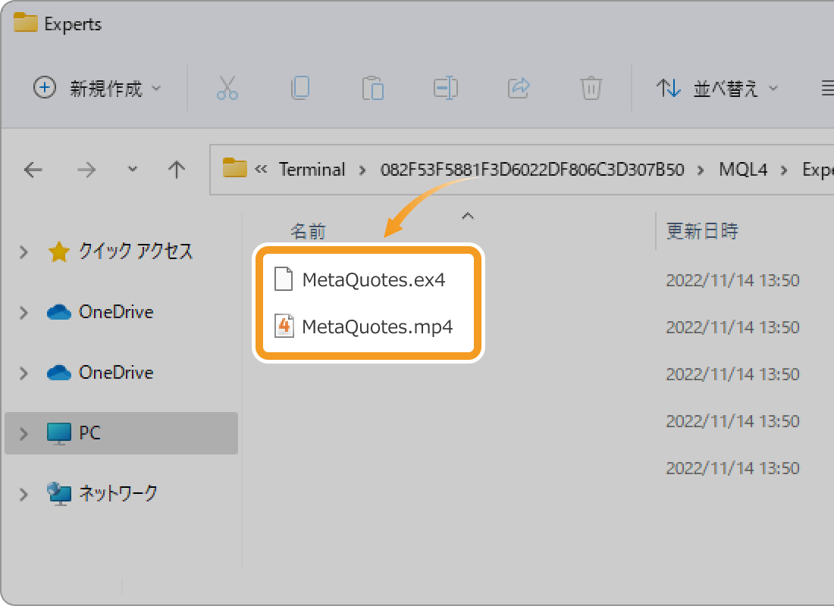The image size is (834, 606).
Task: Click the Share icon in toolbar
Action: (518, 88)
